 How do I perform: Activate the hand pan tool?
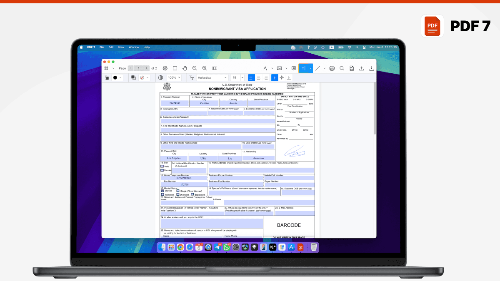point(185,68)
